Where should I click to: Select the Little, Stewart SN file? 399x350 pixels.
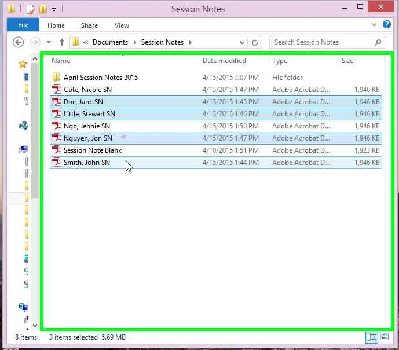click(x=216, y=114)
